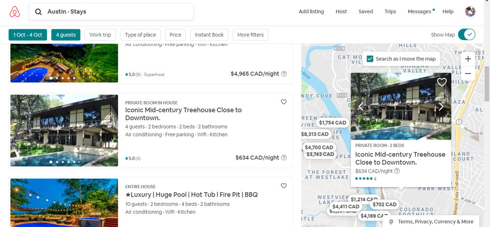Click price info icon next to $634 CAD/night
Viewport: 490px width, 227px height.
pyautogui.click(x=284, y=158)
